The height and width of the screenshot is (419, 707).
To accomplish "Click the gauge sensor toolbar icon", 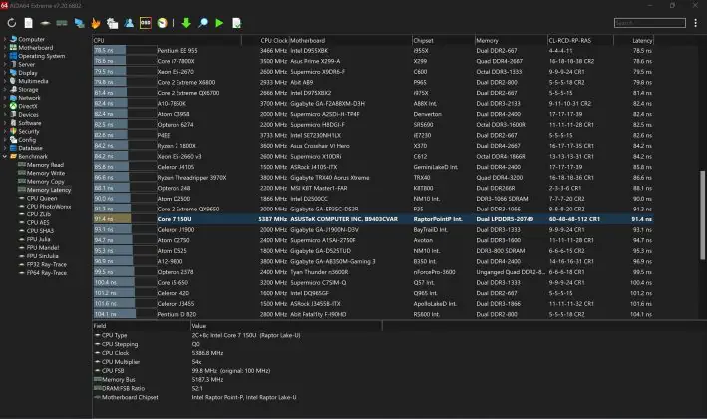I will point(162,23).
